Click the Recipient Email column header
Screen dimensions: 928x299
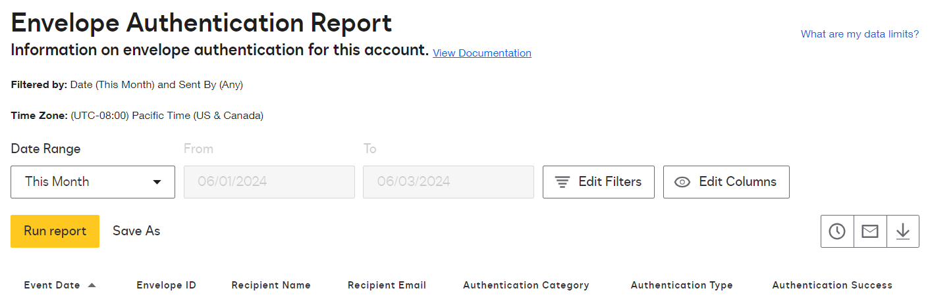coord(387,285)
